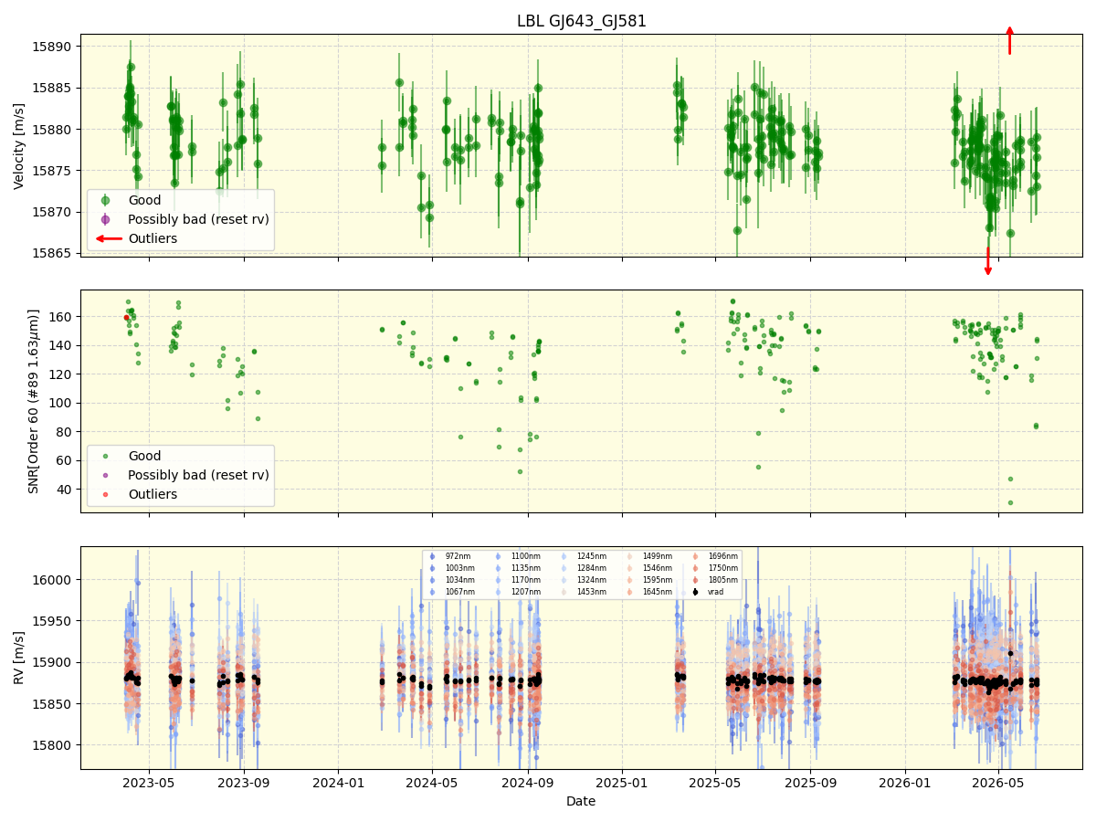Click the 160 SNR tick label
This screenshot has width=1096, height=822.
tap(61, 317)
